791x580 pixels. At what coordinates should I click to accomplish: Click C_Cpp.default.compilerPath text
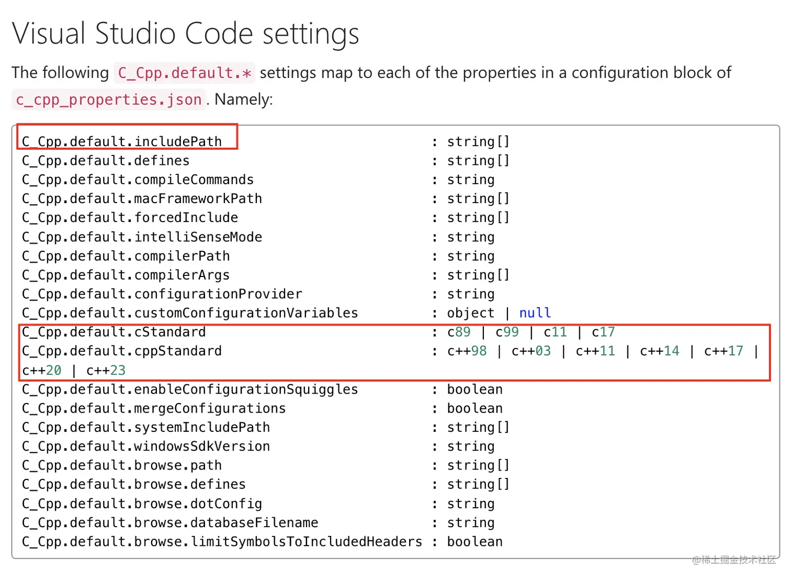[x=126, y=256]
